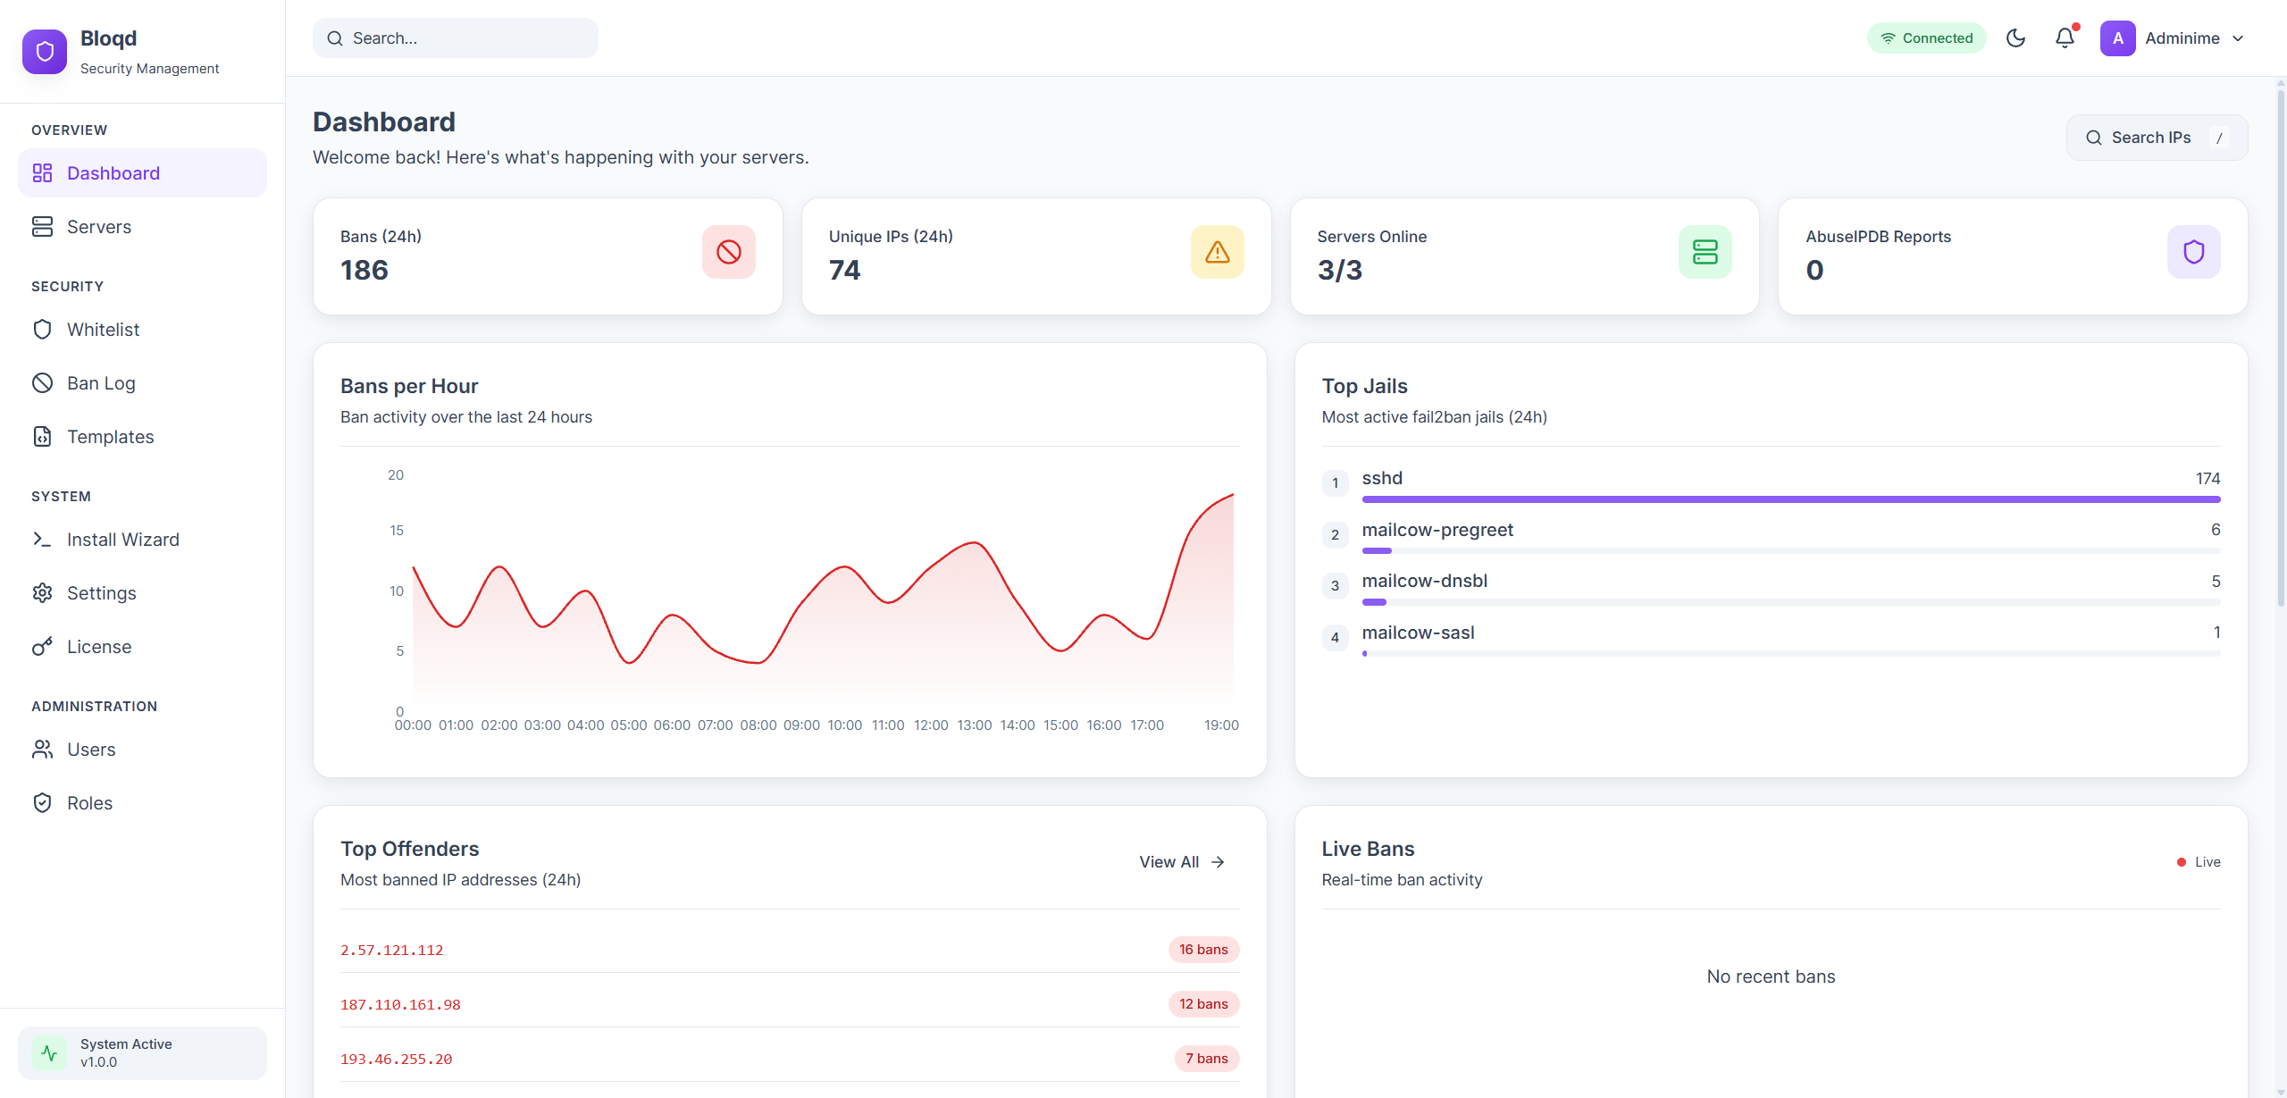Open Ban Log via the prohibition icon
The image size is (2287, 1098).
tap(42, 382)
